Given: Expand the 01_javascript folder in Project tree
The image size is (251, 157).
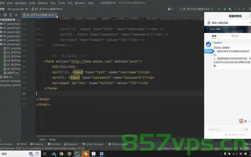Looking at the screenshot, I should pos(11,24).
